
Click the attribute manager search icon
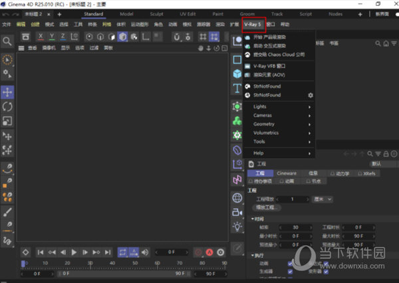[370, 154]
